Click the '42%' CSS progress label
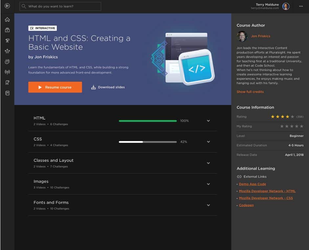This screenshot has width=309, height=250. coord(184,142)
